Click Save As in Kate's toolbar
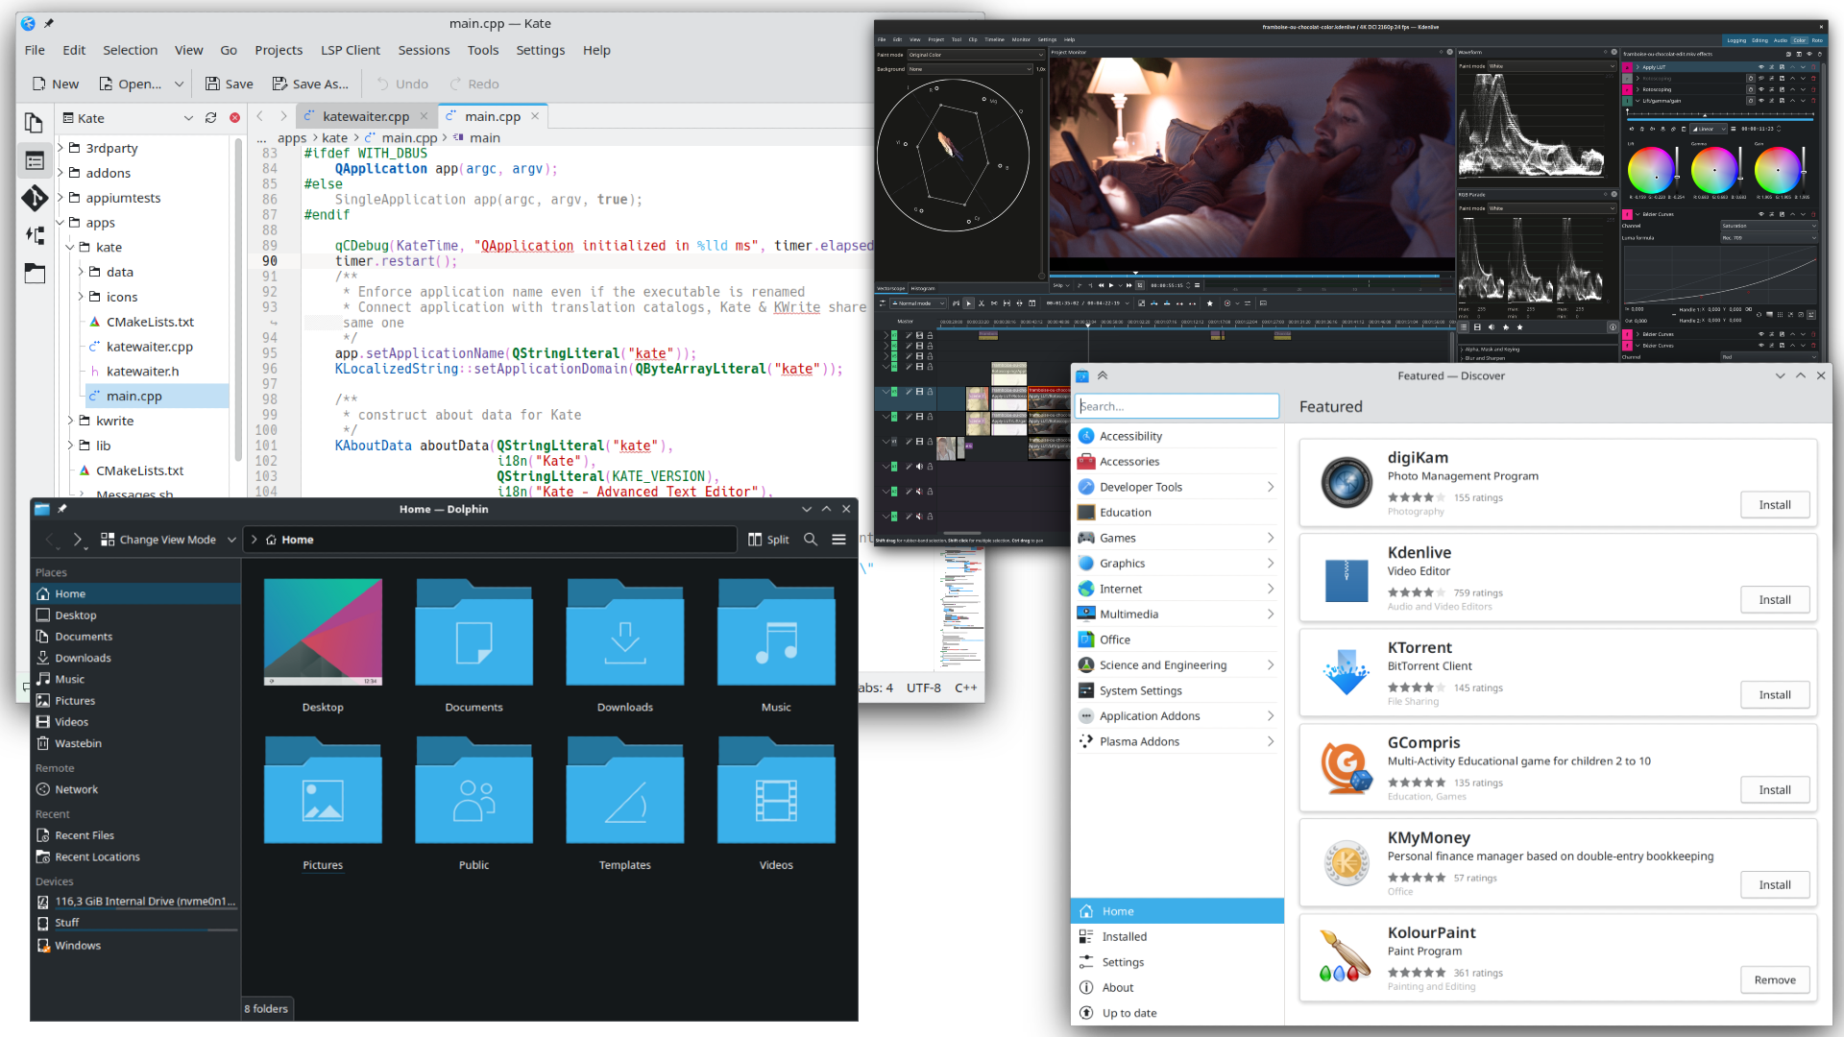1844x1037 pixels. (310, 84)
